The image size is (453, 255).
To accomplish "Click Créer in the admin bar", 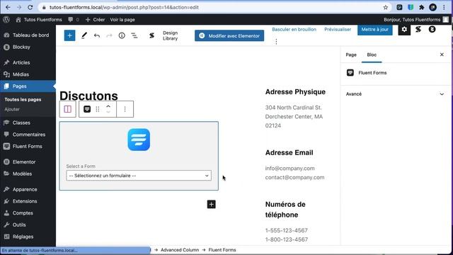I will (96, 20).
